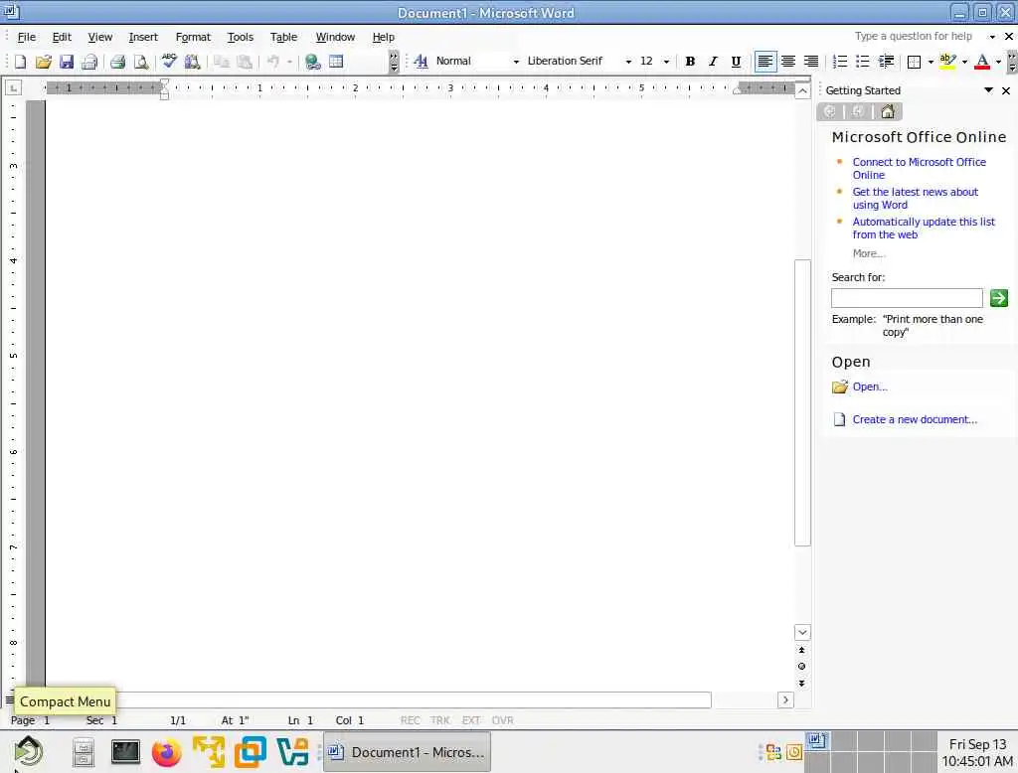Expand the Border style dropdown arrow
The height and width of the screenshot is (773, 1018).
coord(931,62)
